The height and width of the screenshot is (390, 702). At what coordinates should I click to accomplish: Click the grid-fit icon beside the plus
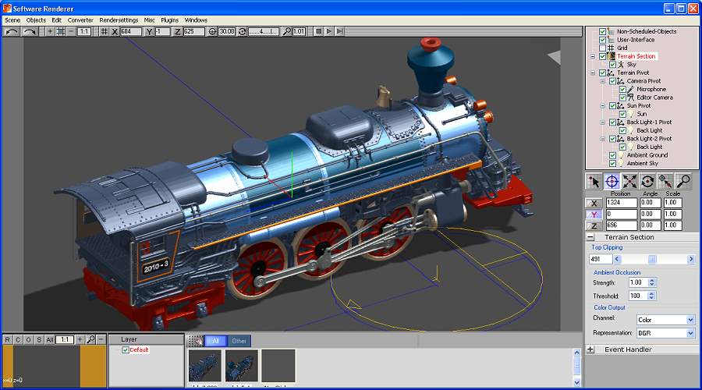point(60,31)
